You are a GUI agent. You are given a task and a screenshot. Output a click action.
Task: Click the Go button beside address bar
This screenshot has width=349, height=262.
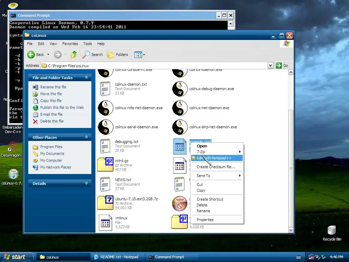[x=282, y=65]
